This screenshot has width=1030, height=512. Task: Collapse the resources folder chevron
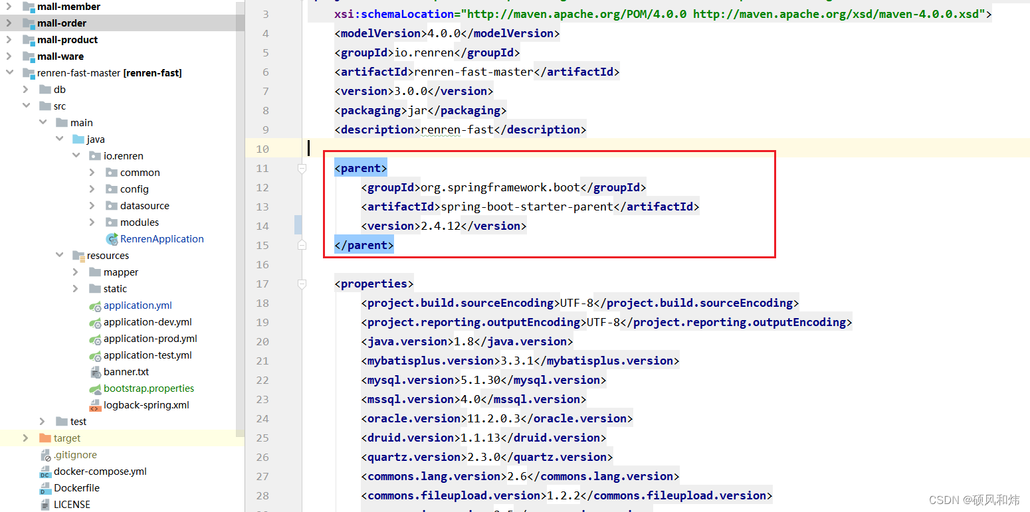58,256
